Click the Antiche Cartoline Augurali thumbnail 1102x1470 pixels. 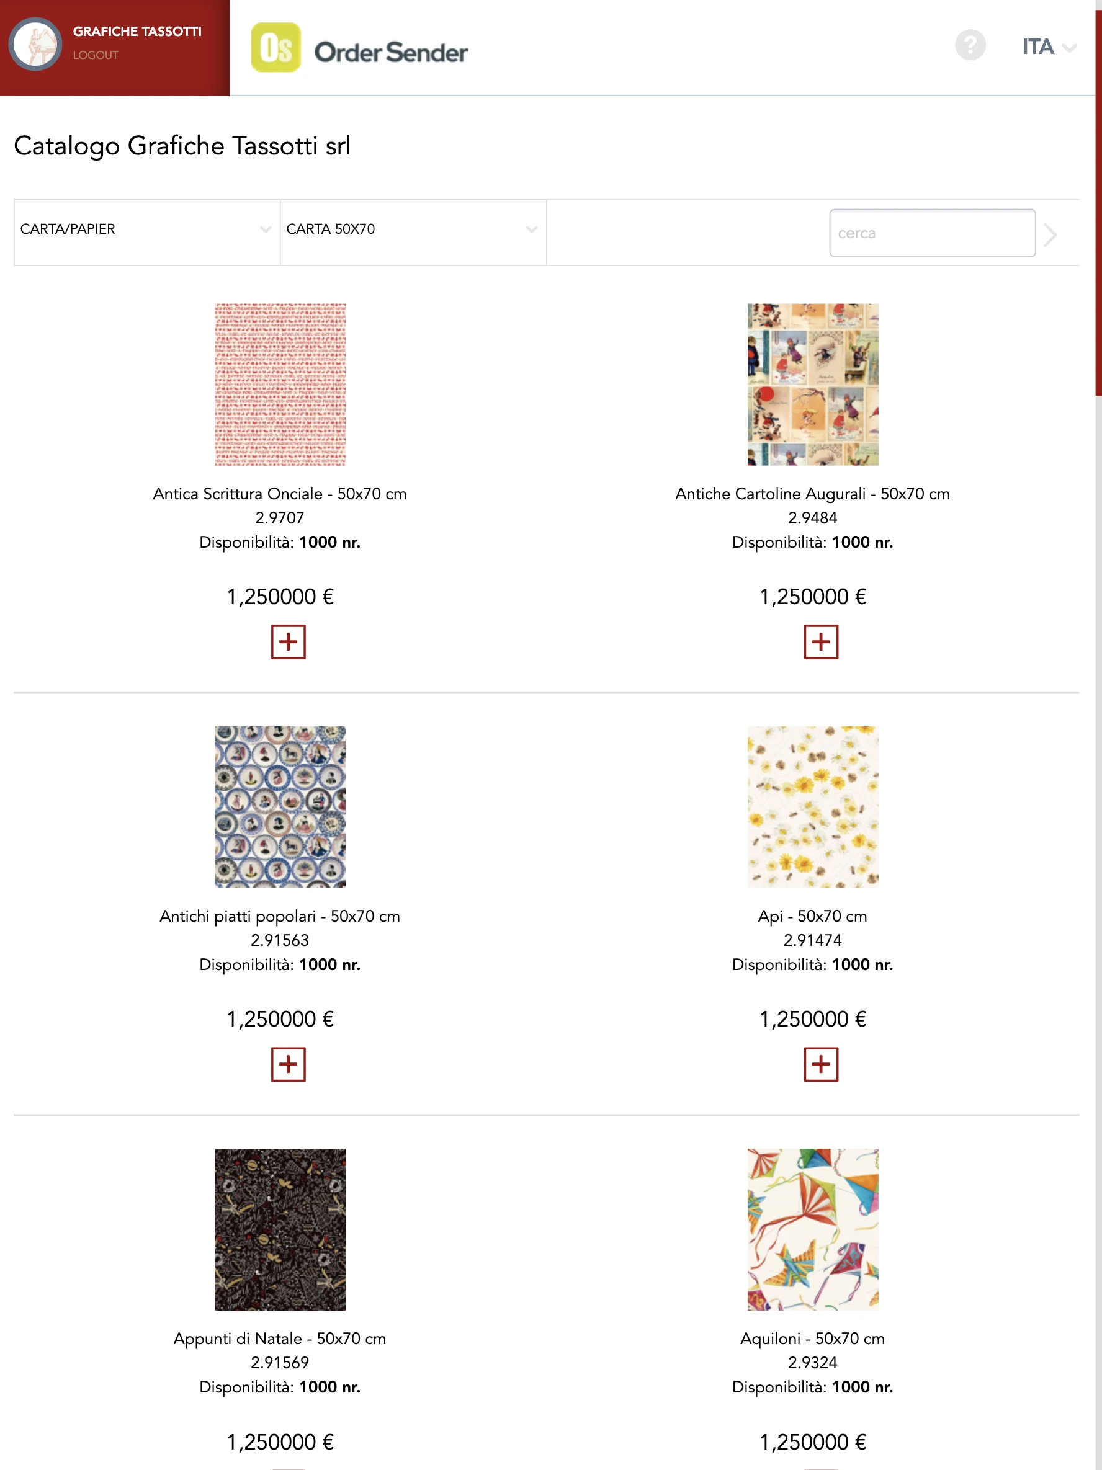point(812,384)
